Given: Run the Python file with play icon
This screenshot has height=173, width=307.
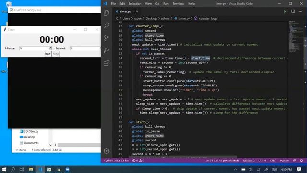Looking at the screenshot, I should pos(285,12).
